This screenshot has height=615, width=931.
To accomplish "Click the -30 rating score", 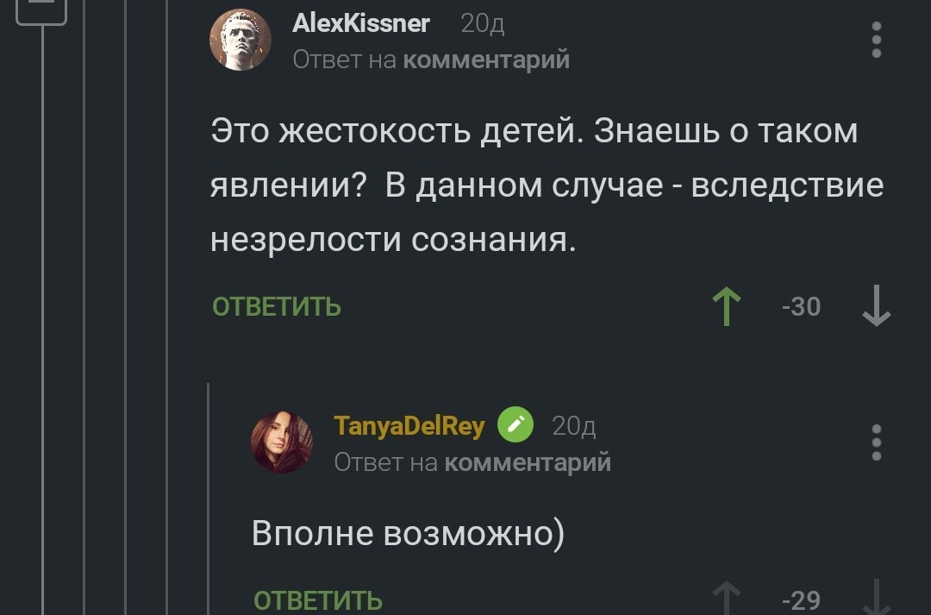I will pyautogui.click(x=801, y=307).
